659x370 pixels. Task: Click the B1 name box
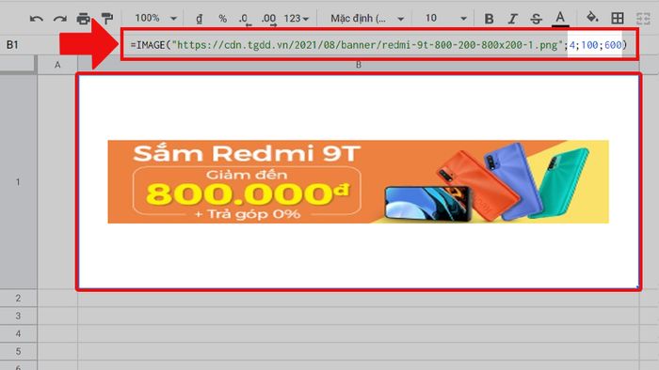click(x=12, y=45)
